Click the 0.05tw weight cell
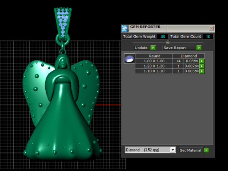The width and height of the screenshot is (228, 171). point(191,61)
